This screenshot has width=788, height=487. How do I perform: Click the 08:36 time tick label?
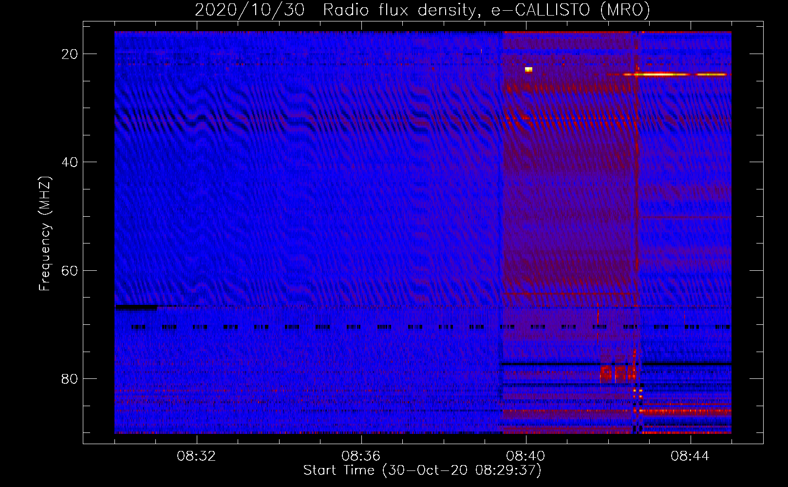361,456
